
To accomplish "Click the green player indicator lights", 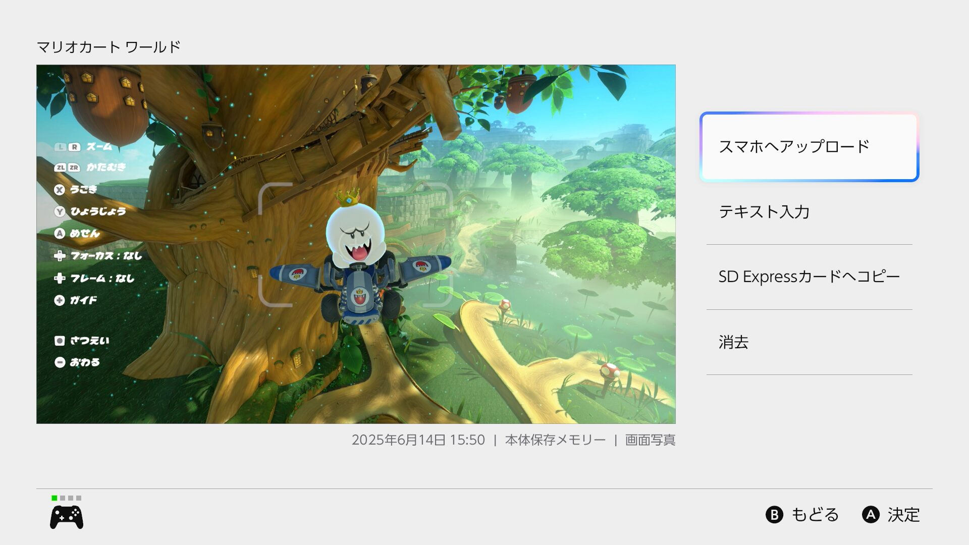I will click(x=66, y=498).
